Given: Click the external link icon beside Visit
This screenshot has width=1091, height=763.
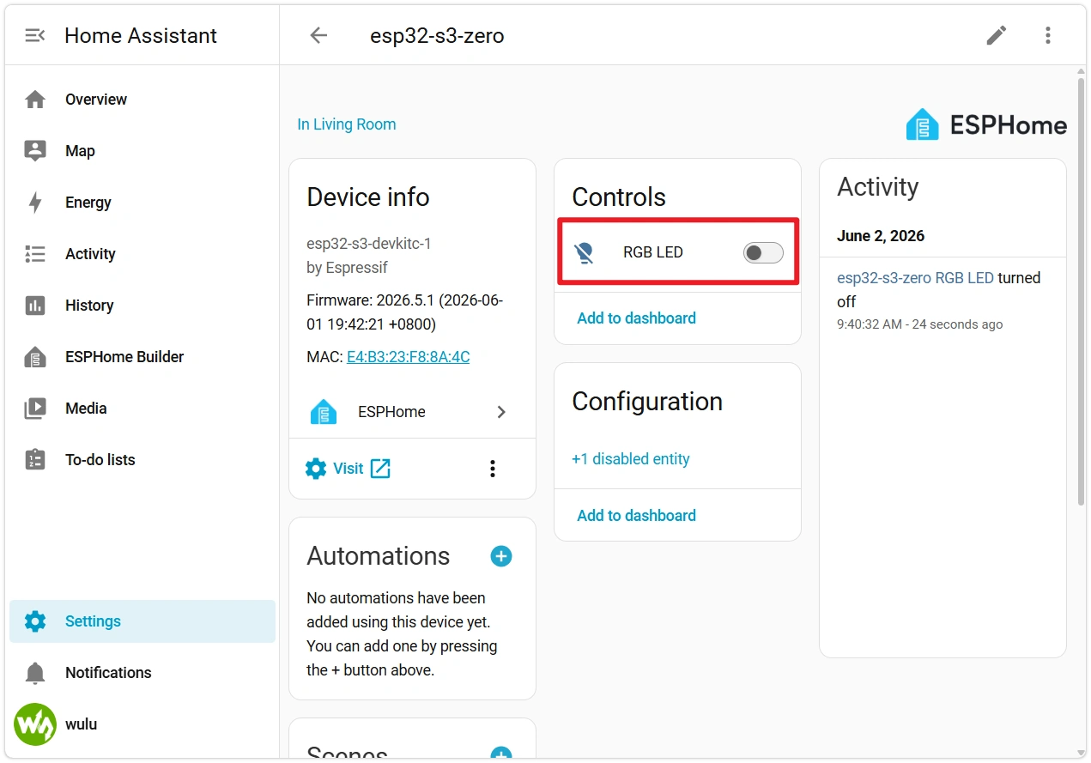Looking at the screenshot, I should coord(380,469).
